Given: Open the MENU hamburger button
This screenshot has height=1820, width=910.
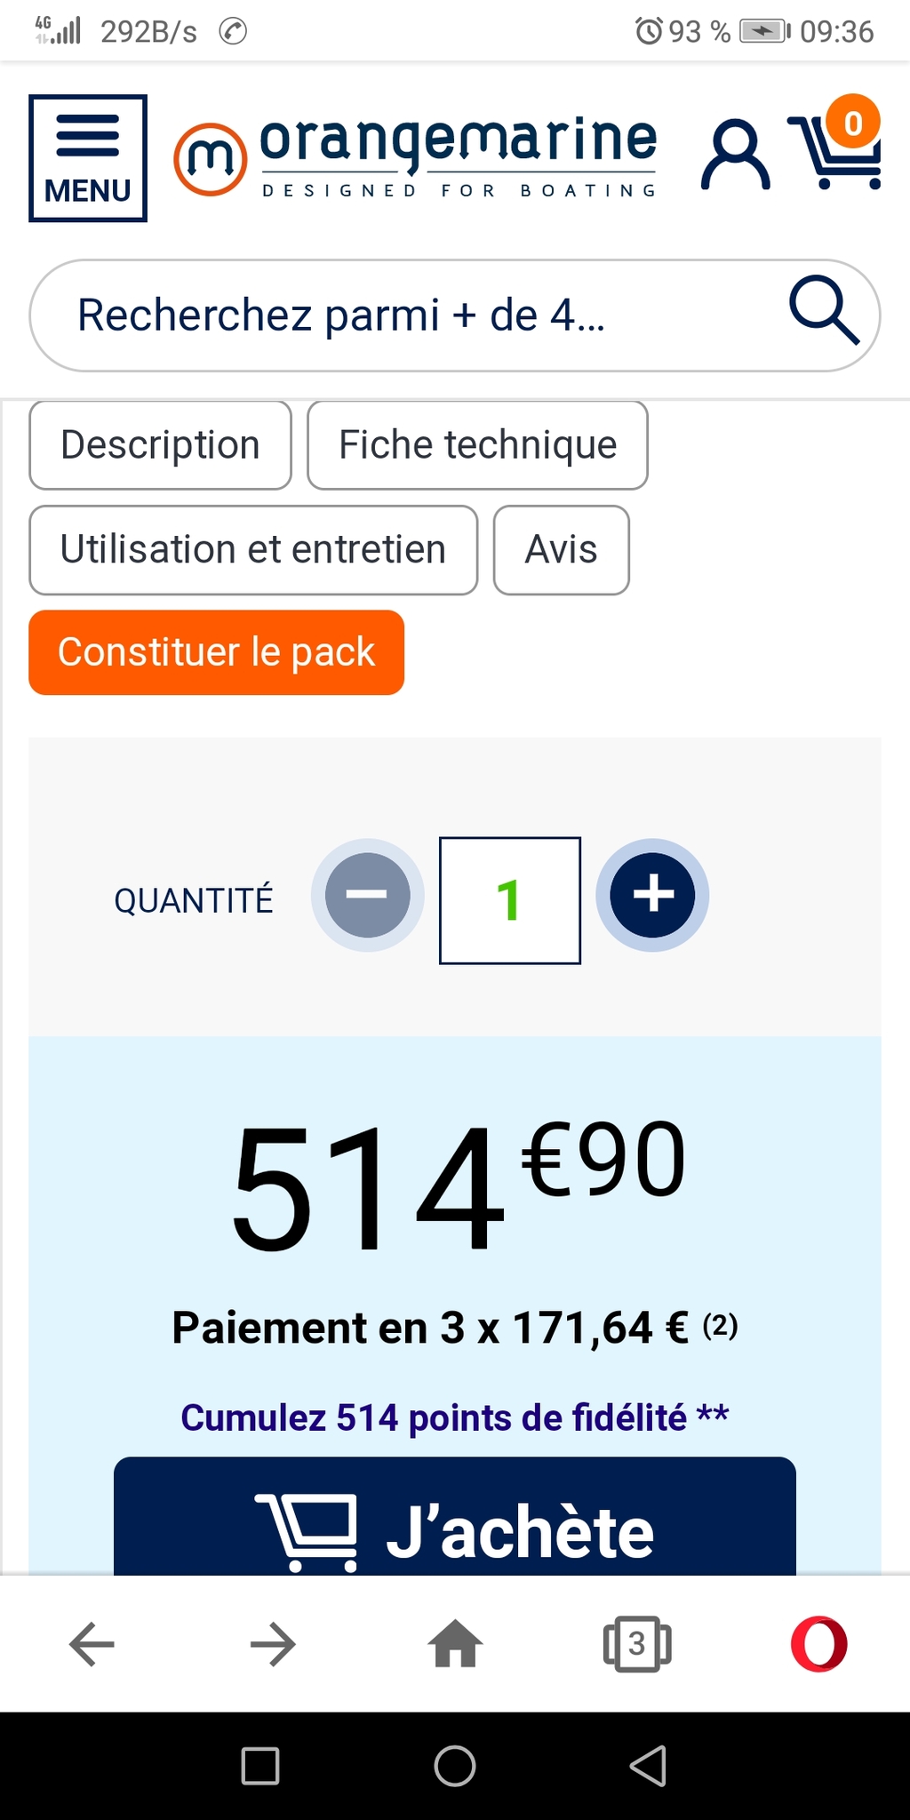Looking at the screenshot, I should coord(88,158).
